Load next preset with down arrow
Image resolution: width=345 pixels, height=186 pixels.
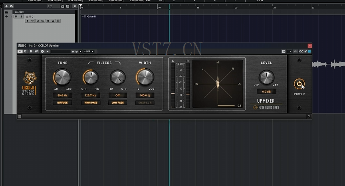pos(77,51)
